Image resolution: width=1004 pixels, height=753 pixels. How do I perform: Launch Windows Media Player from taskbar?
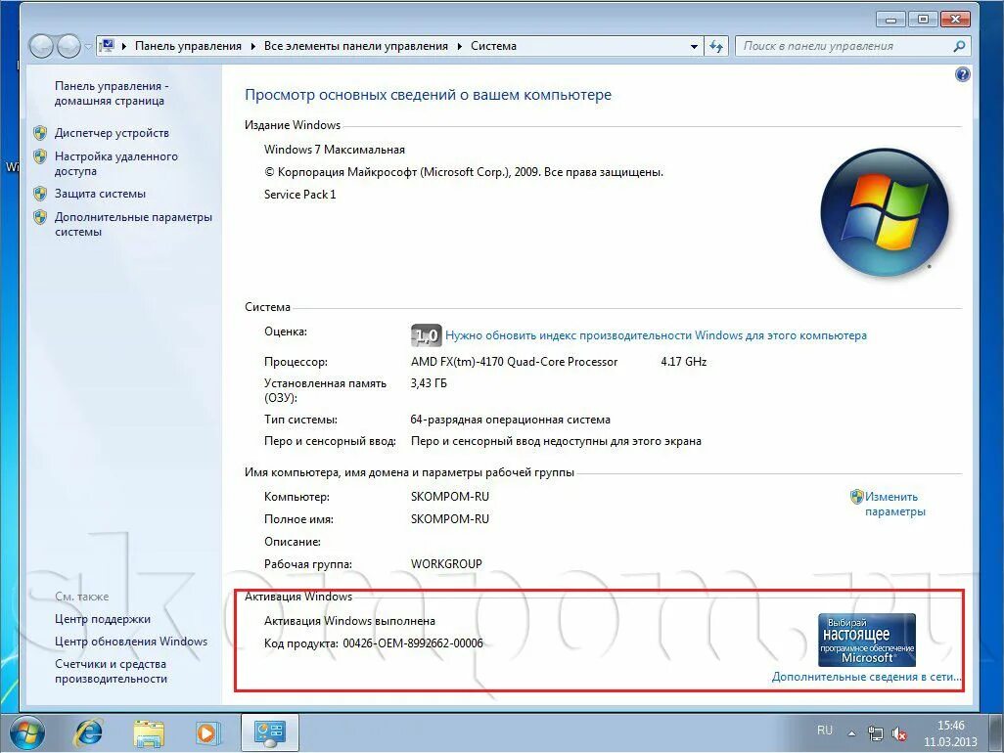(207, 733)
